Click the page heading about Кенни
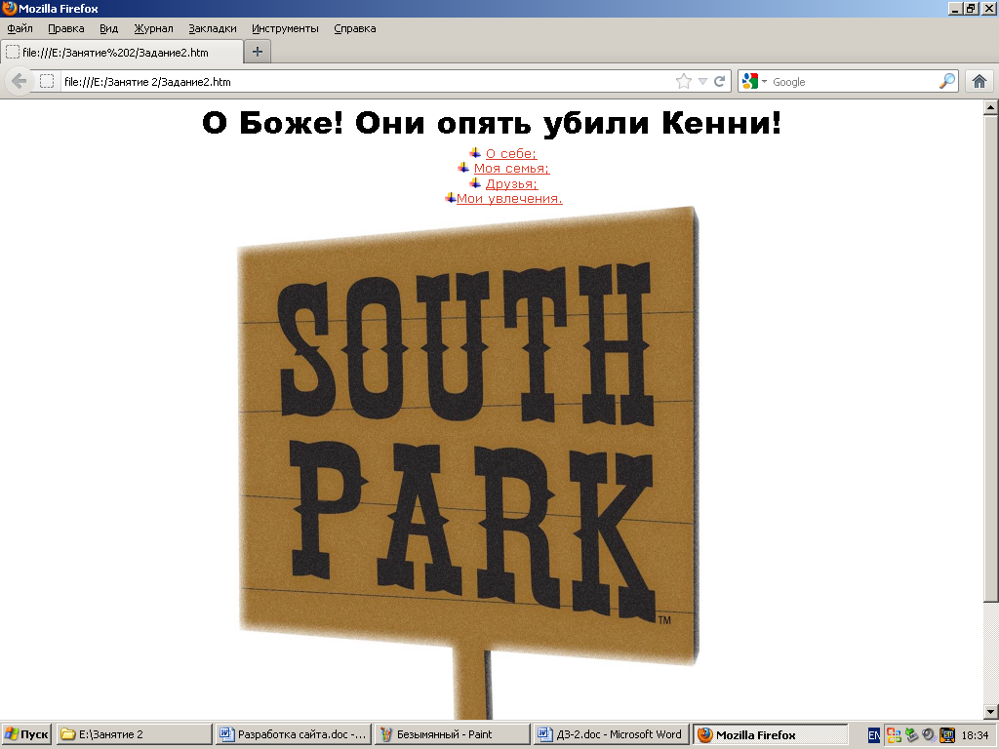Image resolution: width=999 pixels, height=749 pixels. [492, 122]
